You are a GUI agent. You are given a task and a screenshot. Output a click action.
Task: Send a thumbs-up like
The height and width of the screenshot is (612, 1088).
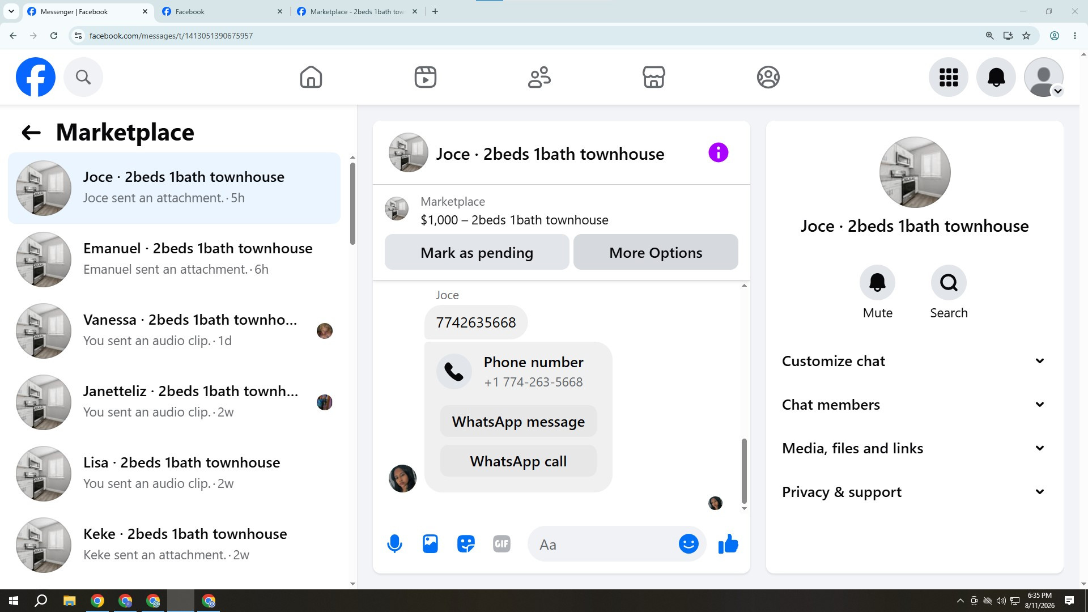(x=728, y=544)
